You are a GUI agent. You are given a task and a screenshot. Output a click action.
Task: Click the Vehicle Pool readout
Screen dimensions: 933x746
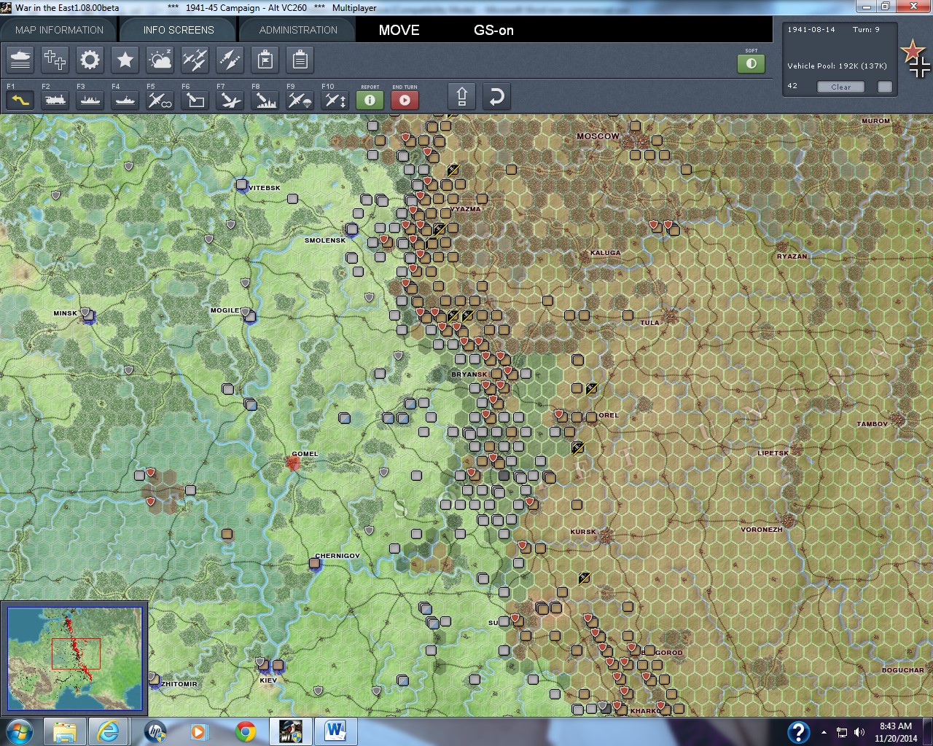[837, 66]
